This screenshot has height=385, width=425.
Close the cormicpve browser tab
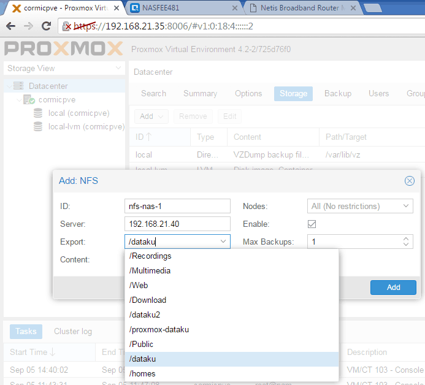117,8
